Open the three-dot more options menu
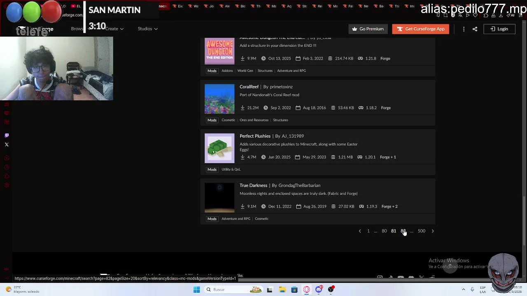This screenshot has width=527, height=296. [x=464, y=29]
